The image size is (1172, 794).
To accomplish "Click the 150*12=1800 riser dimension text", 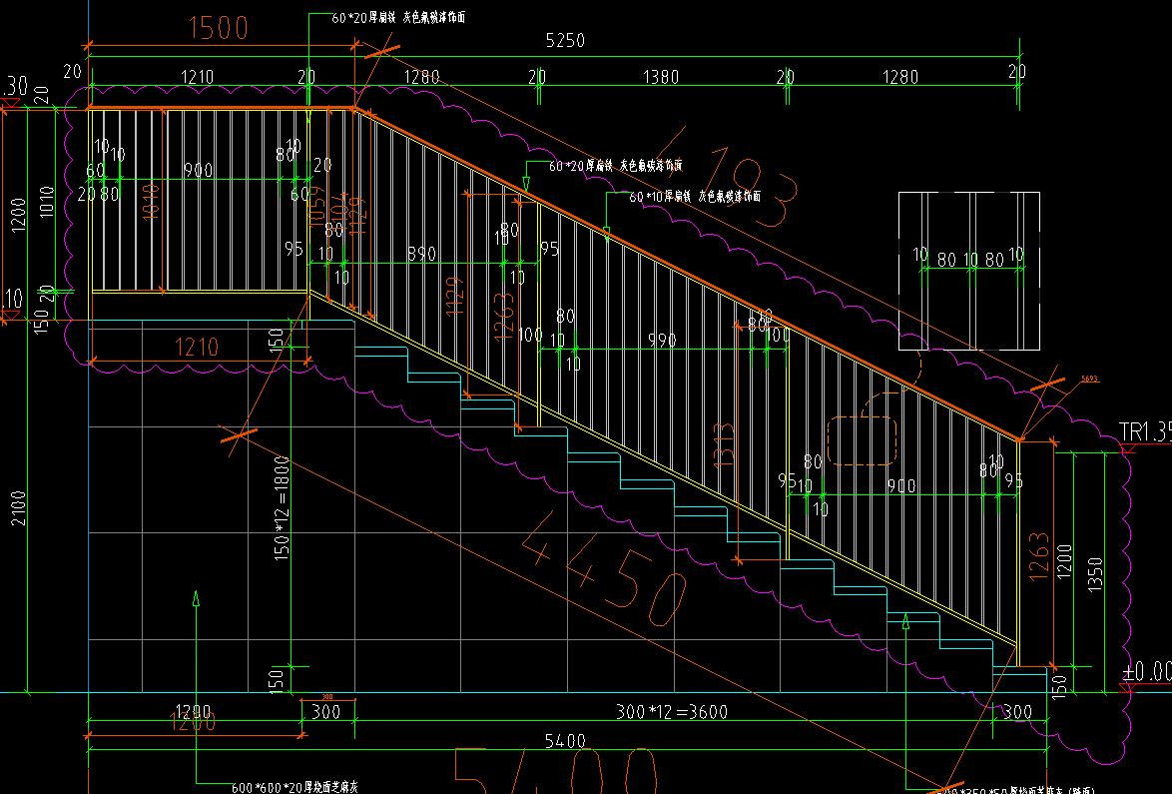I will [x=282, y=508].
